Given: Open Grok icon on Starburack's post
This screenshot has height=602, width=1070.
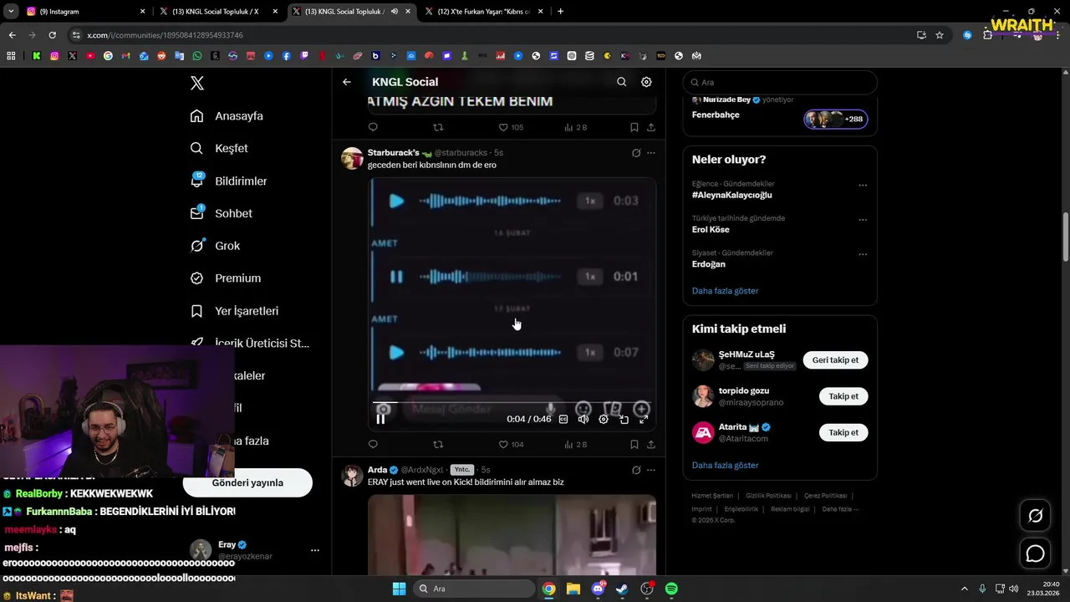Looking at the screenshot, I should tap(636, 153).
